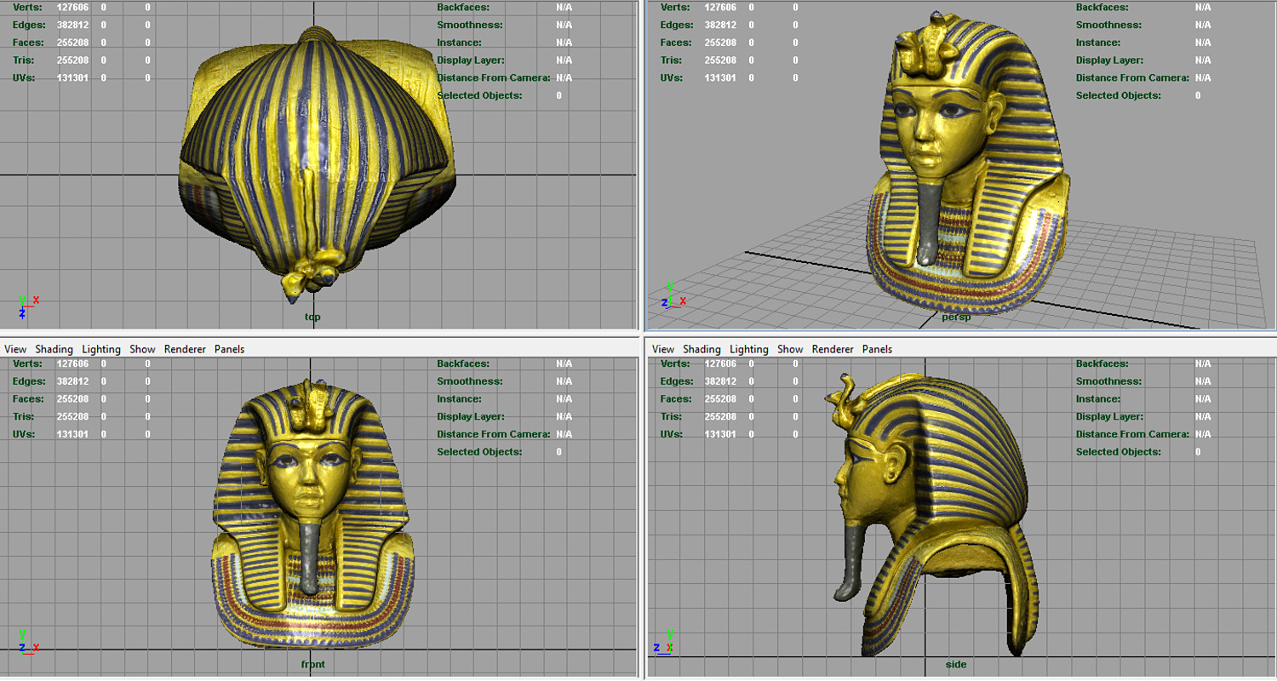Click the 'Verts:' label in the front viewport

[27, 363]
